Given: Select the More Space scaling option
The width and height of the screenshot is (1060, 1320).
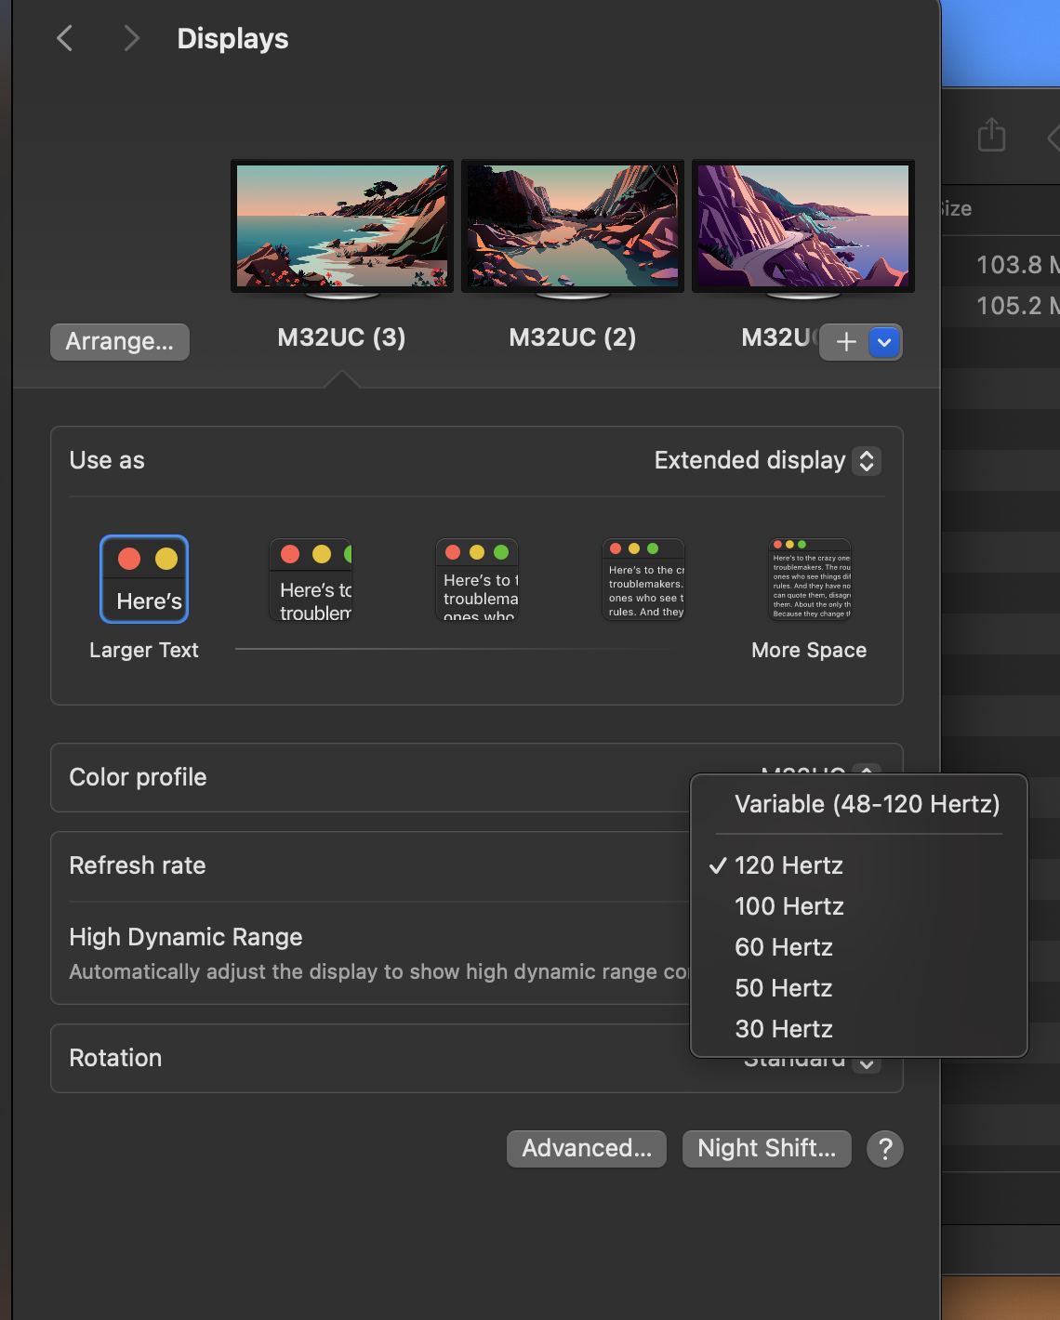Looking at the screenshot, I should coord(809,578).
